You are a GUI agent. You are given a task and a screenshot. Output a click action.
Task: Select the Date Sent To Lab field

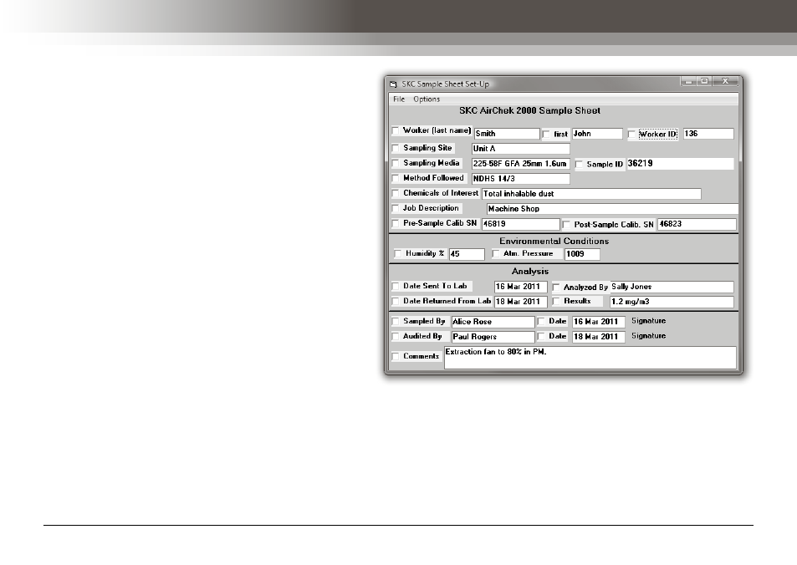[x=520, y=287]
